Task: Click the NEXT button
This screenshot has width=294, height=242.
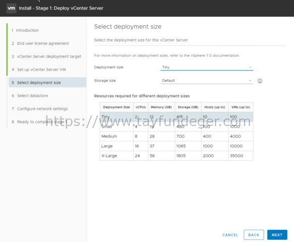Action: pyautogui.click(x=277, y=235)
